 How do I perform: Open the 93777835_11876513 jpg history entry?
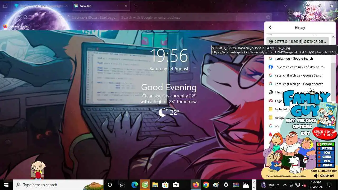[298, 41]
